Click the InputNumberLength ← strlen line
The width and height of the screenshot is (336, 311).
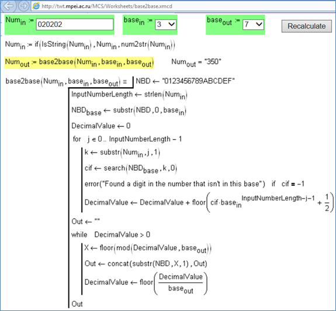tap(129, 95)
